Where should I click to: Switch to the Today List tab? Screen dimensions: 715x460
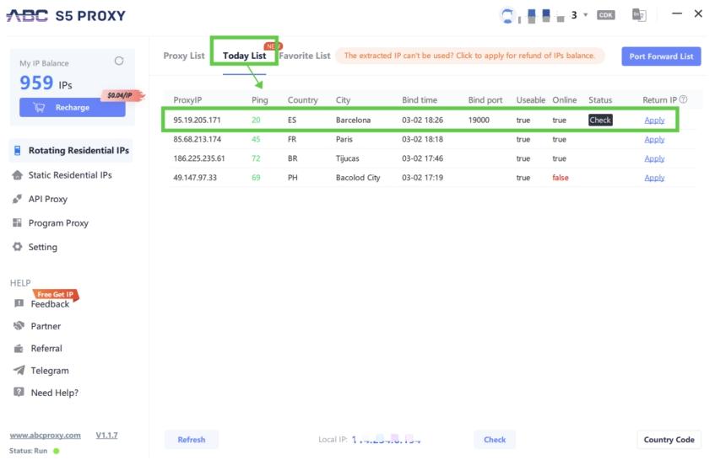click(245, 56)
